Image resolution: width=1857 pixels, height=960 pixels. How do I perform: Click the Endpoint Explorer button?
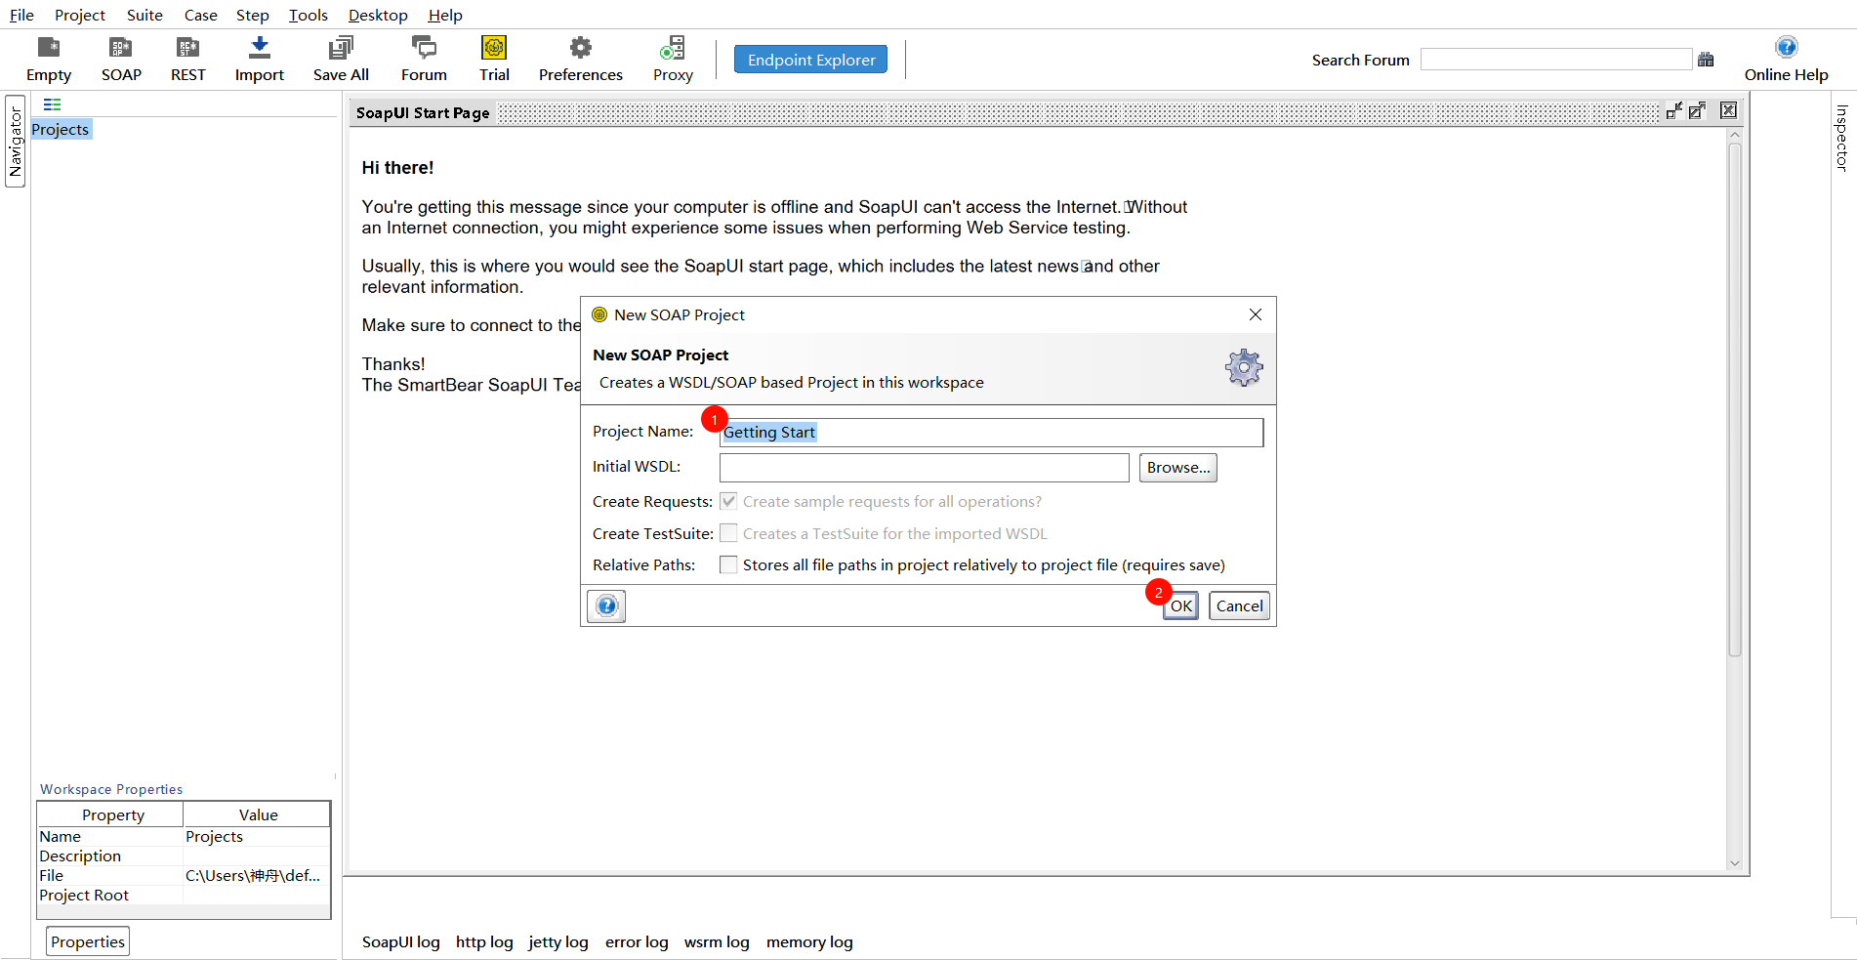pos(811,60)
